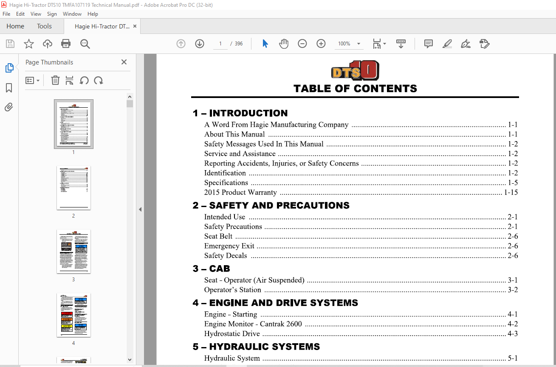This screenshot has height=367, width=556.
Task: Zoom in with plus icon
Action: 321,44
